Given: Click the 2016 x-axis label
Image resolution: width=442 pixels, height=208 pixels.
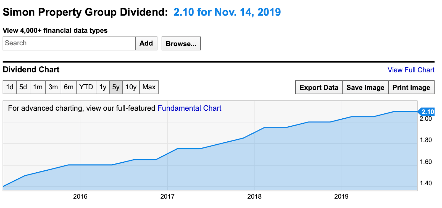Looking at the screenshot, I should click(x=80, y=197).
